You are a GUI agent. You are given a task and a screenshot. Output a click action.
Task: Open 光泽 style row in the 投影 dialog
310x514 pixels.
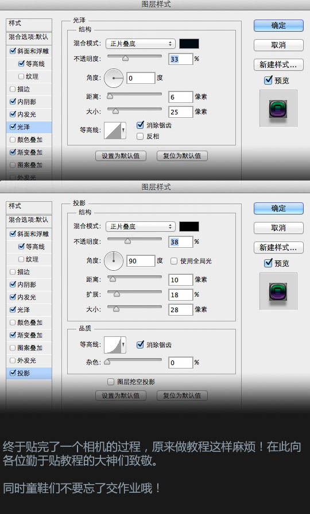pyautogui.click(x=29, y=310)
